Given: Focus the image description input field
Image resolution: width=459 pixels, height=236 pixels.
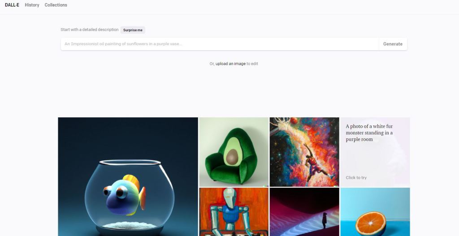Looking at the screenshot, I should tap(220, 44).
